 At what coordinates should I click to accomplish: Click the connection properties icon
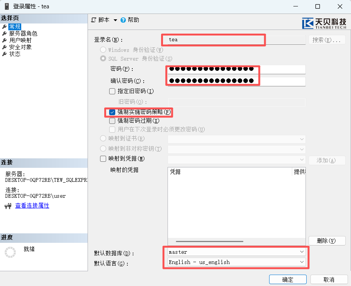pyautogui.click(x=8, y=206)
